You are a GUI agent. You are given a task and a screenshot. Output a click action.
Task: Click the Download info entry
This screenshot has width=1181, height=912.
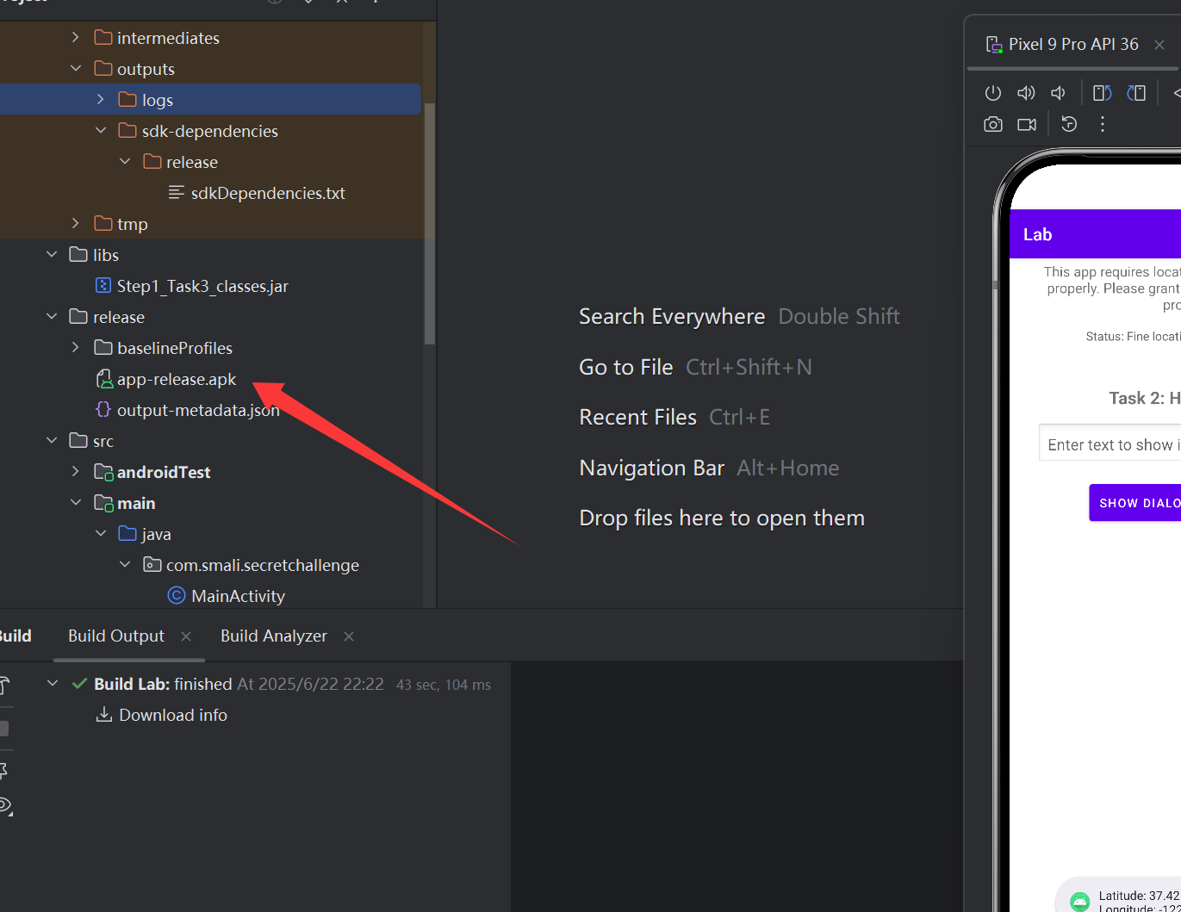172,715
